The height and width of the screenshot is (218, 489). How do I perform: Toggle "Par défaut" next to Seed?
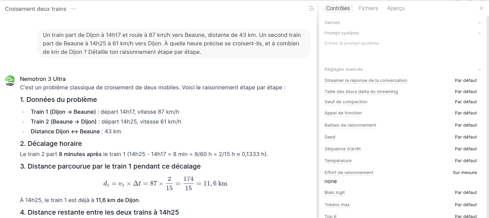click(x=466, y=137)
